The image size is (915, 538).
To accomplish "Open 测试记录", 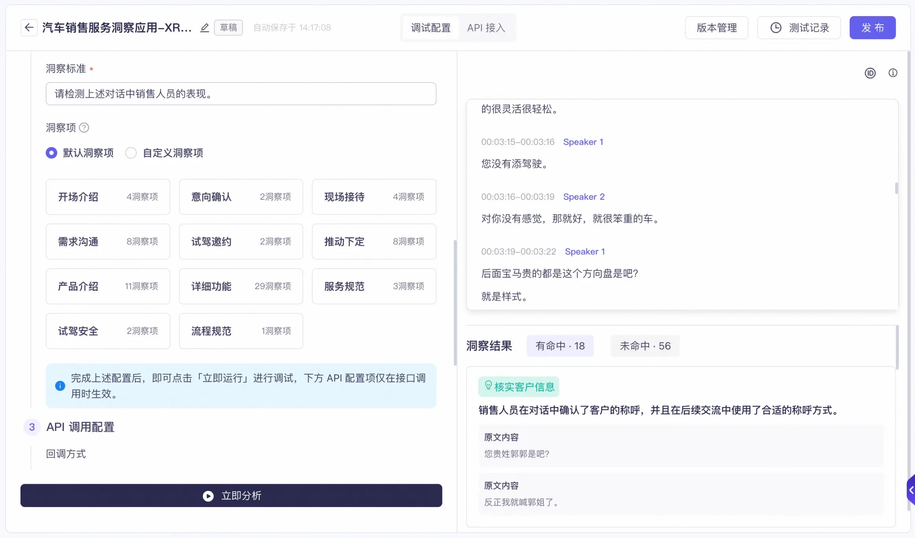I will click(799, 28).
